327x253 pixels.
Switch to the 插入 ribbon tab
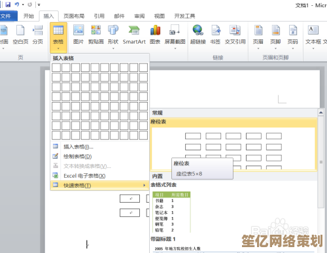(48, 16)
